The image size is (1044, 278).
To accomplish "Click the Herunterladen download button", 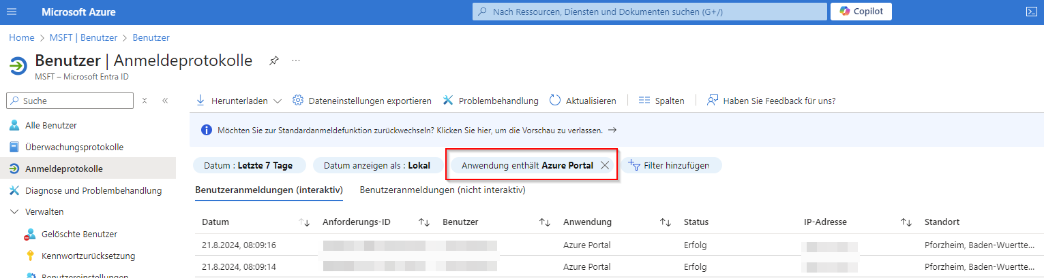I will pos(232,101).
